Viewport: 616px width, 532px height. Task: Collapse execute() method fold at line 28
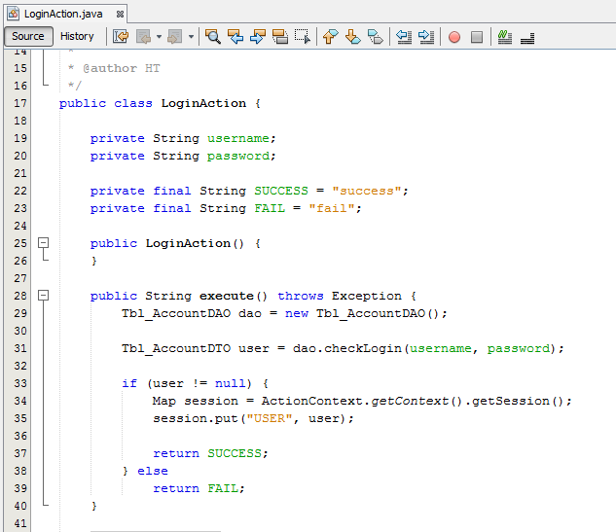click(x=43, y=296)
